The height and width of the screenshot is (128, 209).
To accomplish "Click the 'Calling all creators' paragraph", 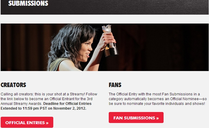I will tap(49, 101).
